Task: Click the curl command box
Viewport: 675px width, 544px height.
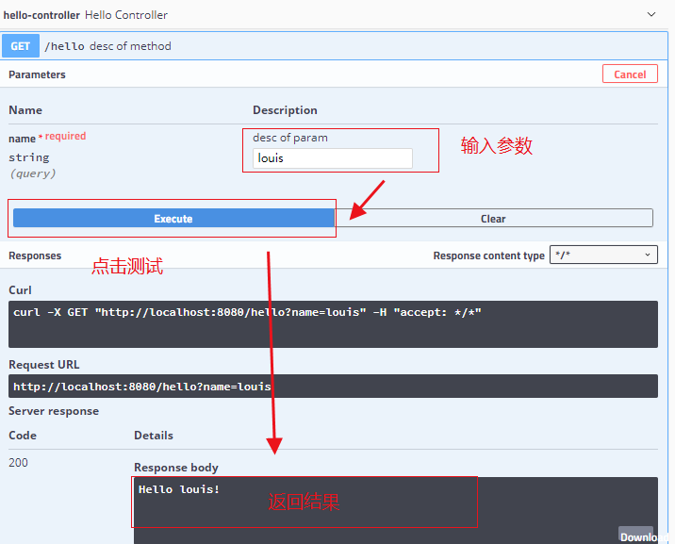Action: tap(333, 324)
